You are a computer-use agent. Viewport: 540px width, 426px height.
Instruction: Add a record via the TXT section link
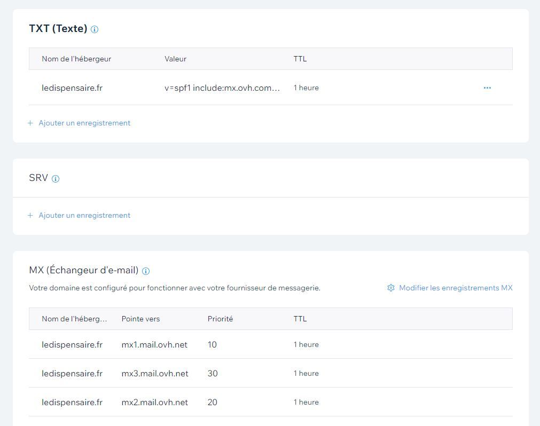84,123
